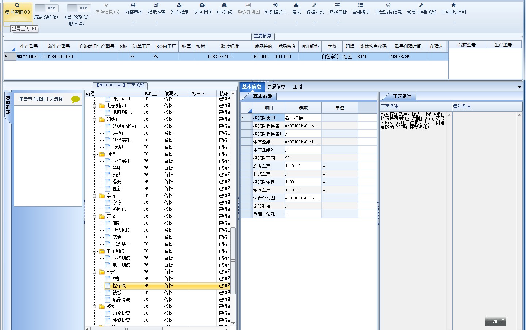Viewport: 526px width, 330px height.
Task: Click the 合拼型号 column header
Action: (467, 45)
